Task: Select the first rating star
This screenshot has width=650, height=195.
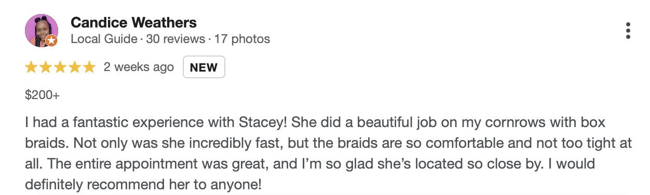Action: pos(31,67)
